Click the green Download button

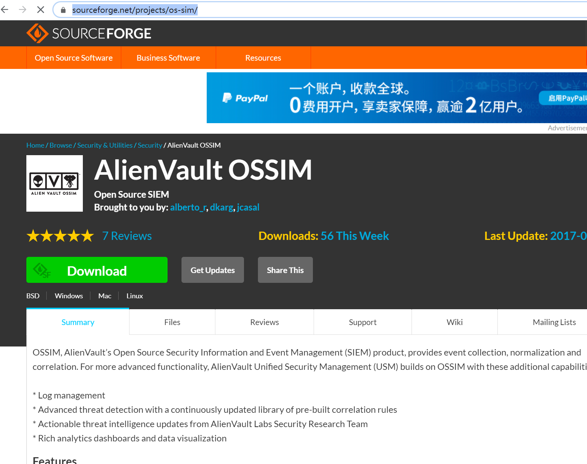pyautogui.click(x=96, y=270)
